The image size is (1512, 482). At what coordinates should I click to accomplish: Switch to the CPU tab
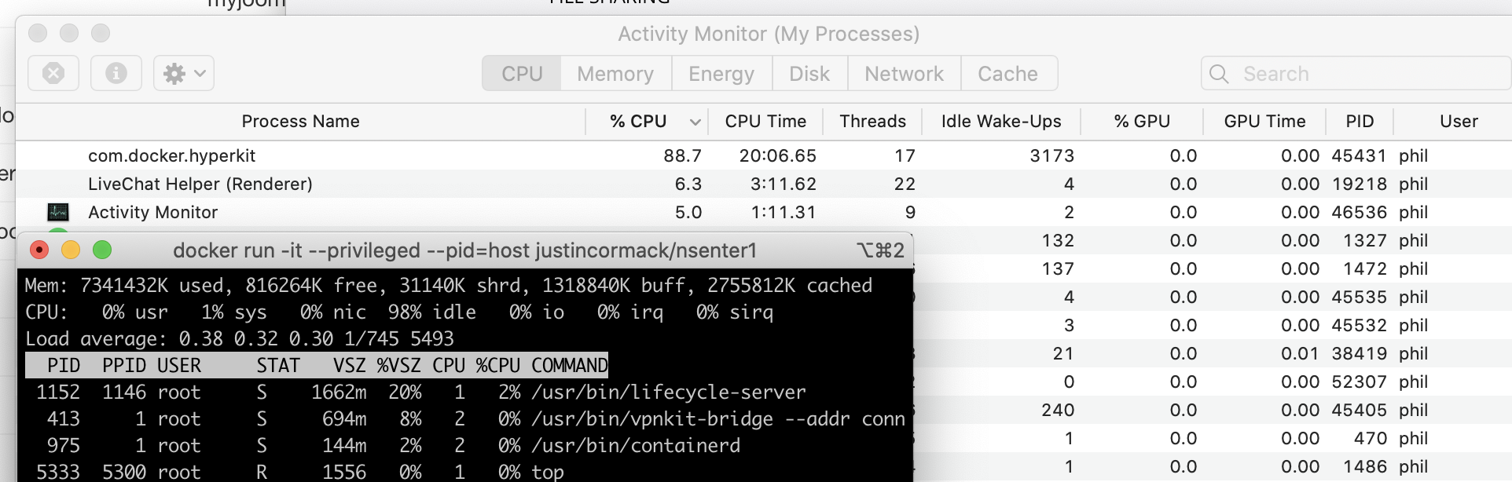coord(522,74)
